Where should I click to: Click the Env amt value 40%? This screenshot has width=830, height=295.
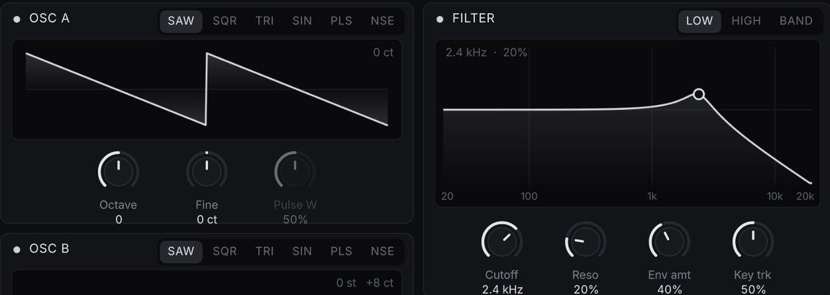coord(670,289)
